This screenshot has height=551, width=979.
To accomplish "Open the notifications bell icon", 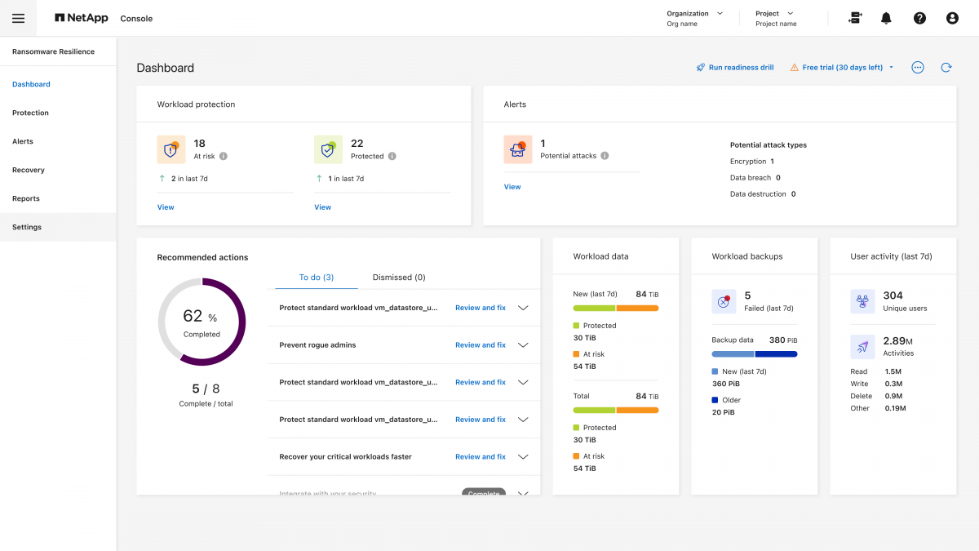I will click(886, 17).
